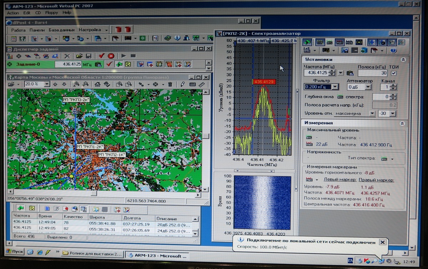Click the green book icon in dfPost toolbar
Screen dimensions: 428x269
(168, 38)
